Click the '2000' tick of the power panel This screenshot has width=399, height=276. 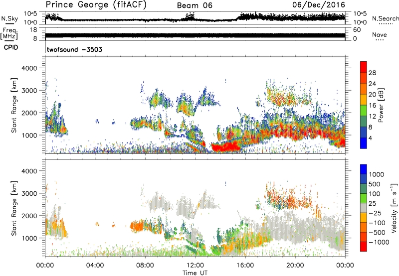pyautogui.click(x=29, y=113)
